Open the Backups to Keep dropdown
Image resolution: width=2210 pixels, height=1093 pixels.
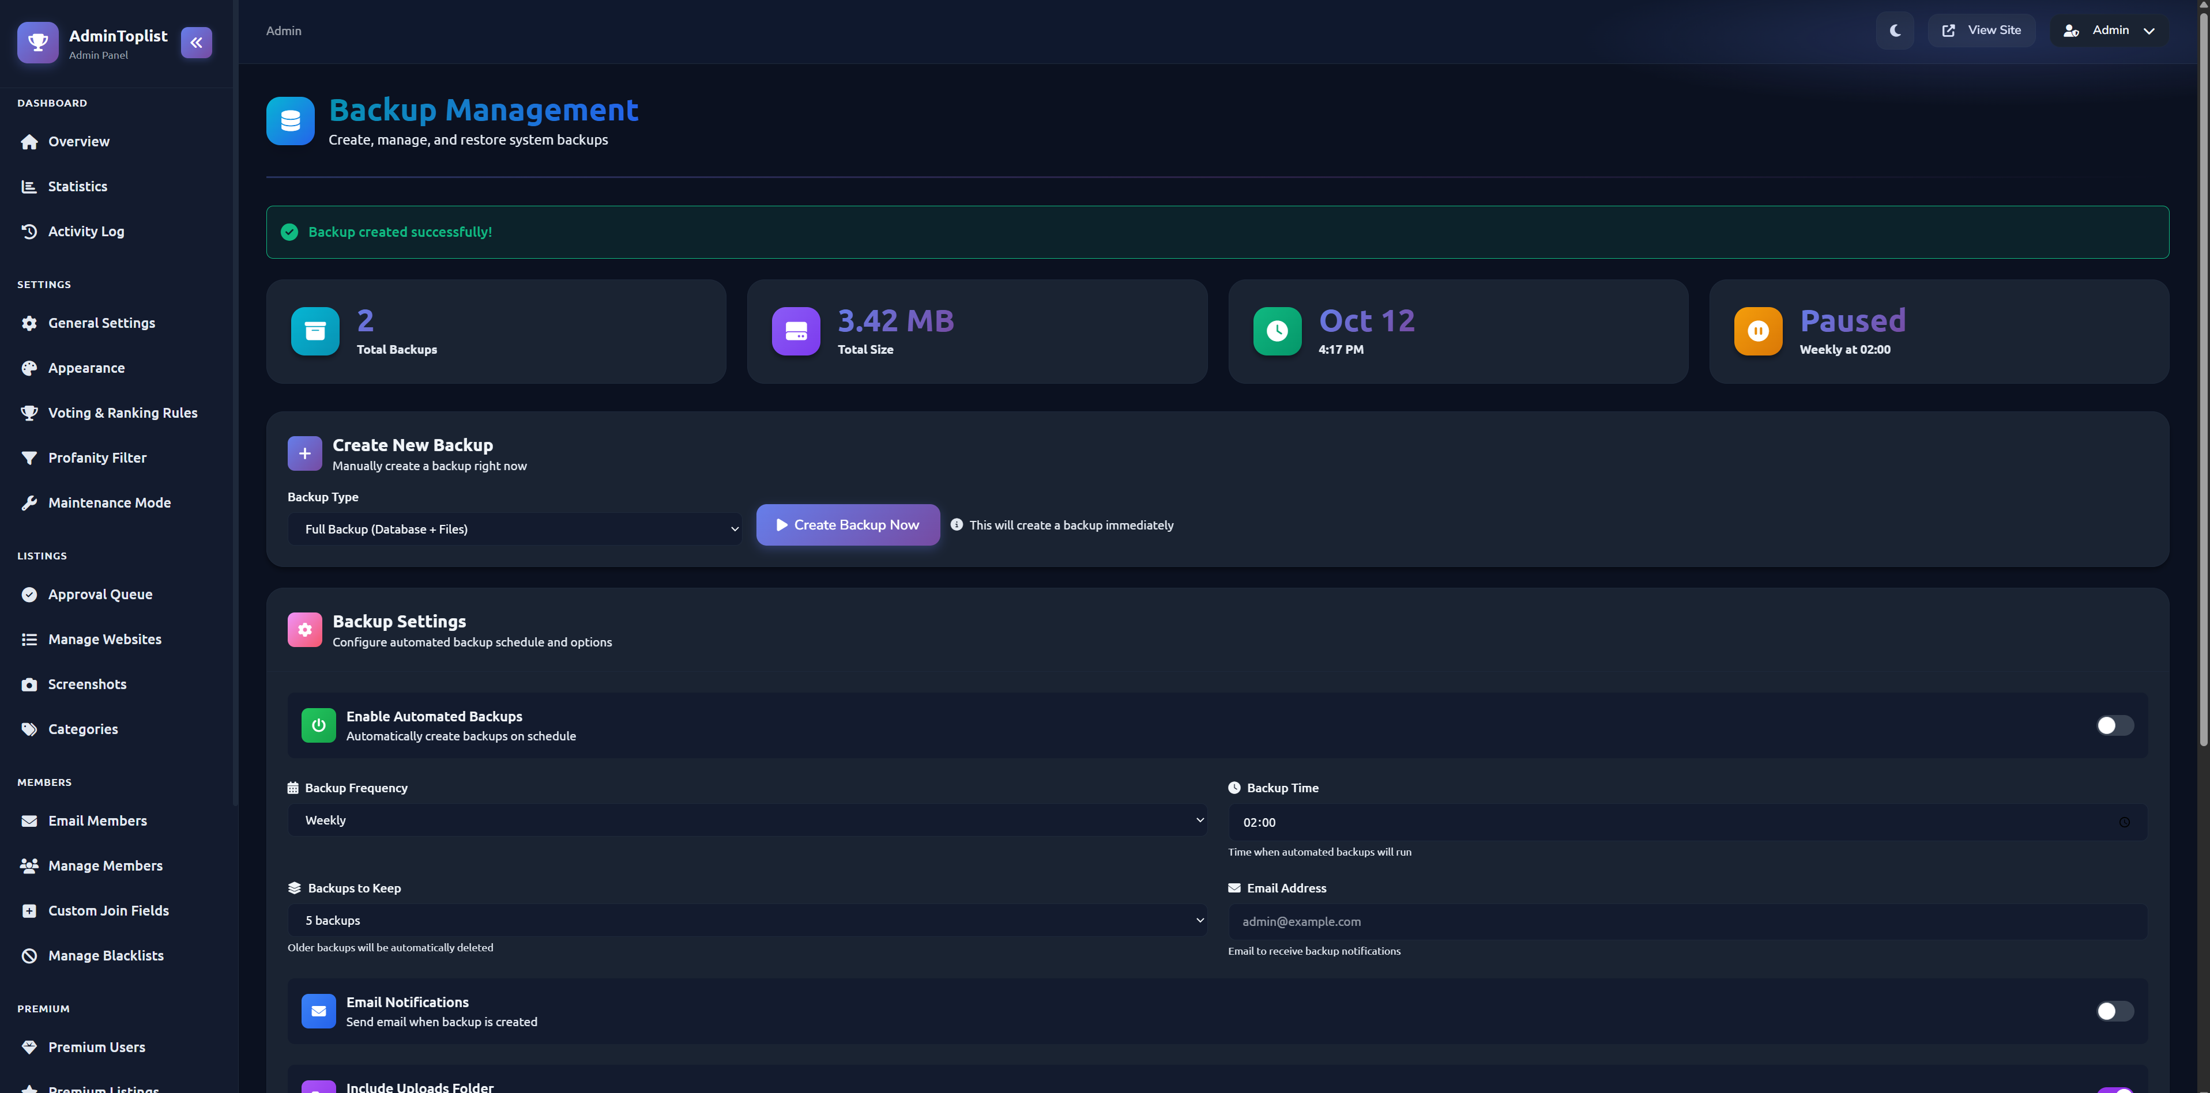pyautogui.click(x=747, y=921)
